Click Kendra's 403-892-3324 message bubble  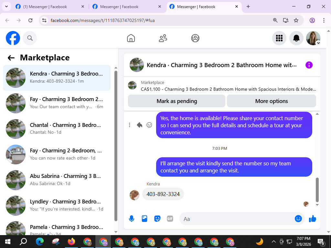pos(163,194)
